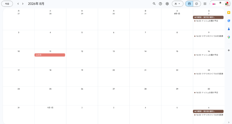Open August 9 ツクリオ 16:00 event
Image resolution: width=232 pixels, height=124 pixels.
pyautogui.click(x=209, y=36)
